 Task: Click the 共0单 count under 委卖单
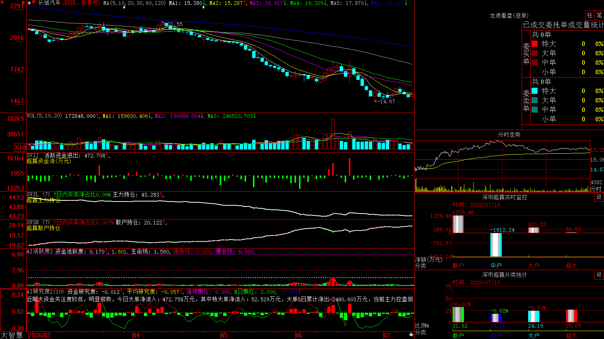click(x=541, y=82)
